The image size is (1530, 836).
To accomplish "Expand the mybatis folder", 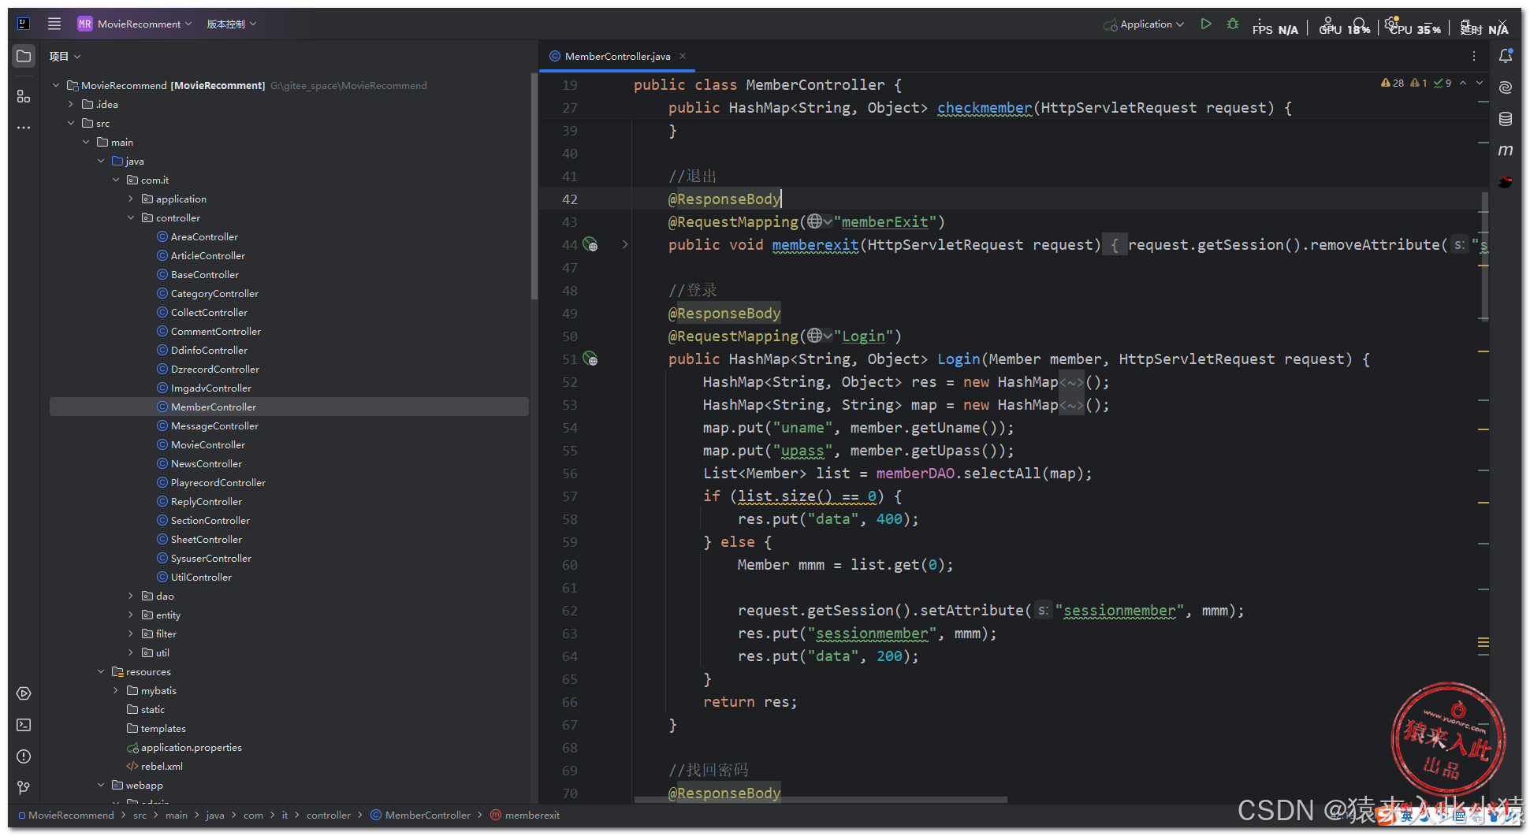I will (116, 690).
